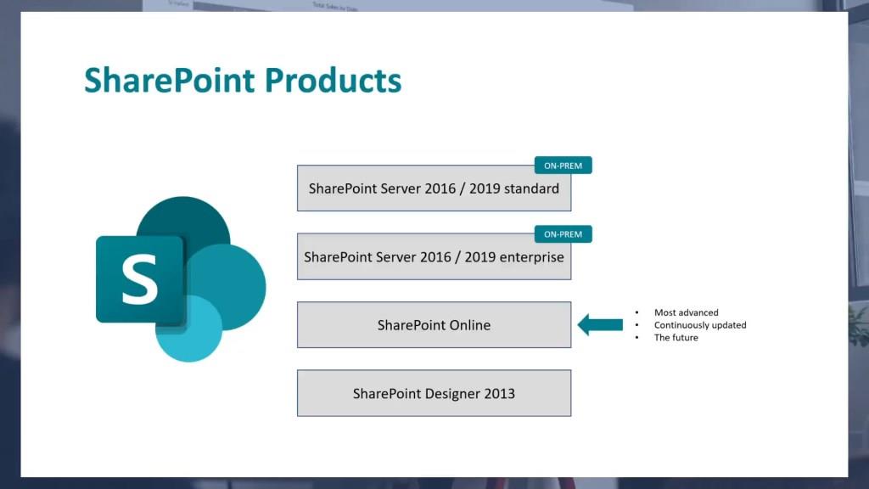
Task: Click the SharePoint Online box
Action: click(x=434, y=325)
